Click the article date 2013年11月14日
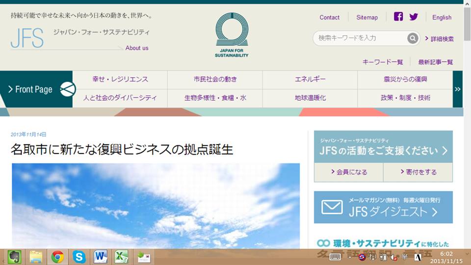This screenshot has width=471, height=265. [x=28, y=134]
